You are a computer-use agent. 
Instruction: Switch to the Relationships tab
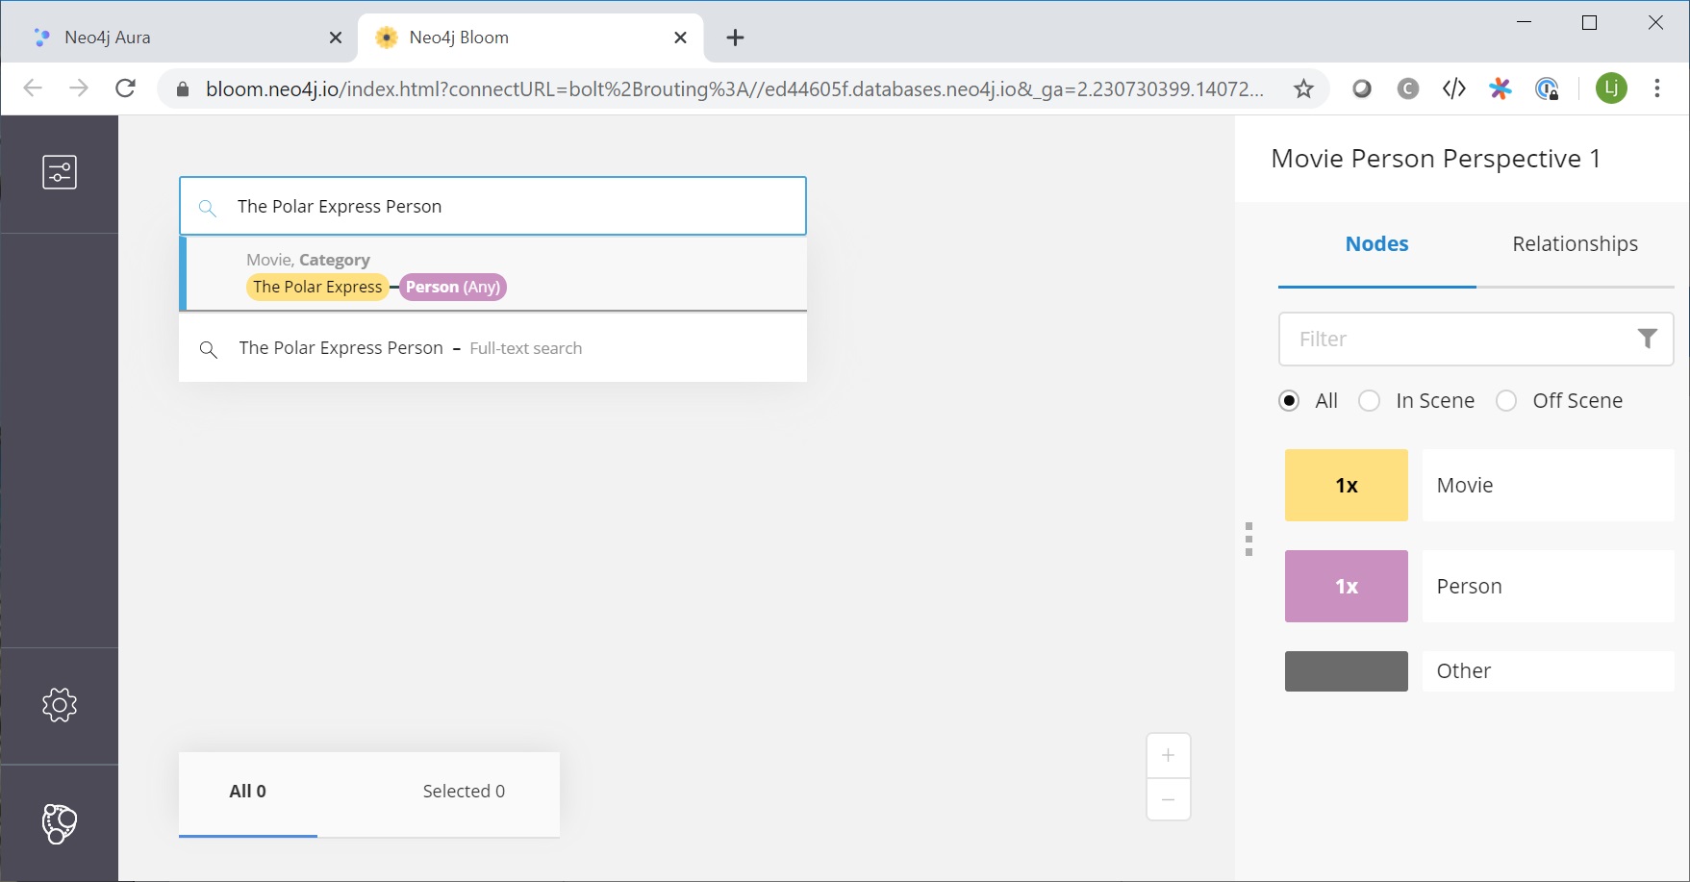pyautogui.click(x=1575, y=244)
